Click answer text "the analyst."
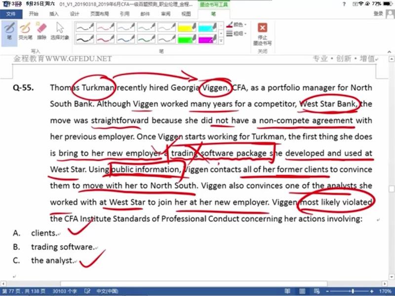This screenshot has width=395, height=296. (x=53, y=260)
